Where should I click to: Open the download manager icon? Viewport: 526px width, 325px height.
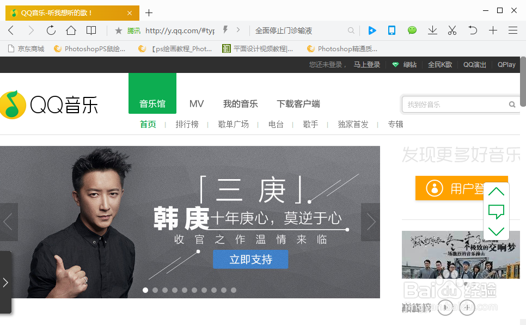click(x=432, y=30)
